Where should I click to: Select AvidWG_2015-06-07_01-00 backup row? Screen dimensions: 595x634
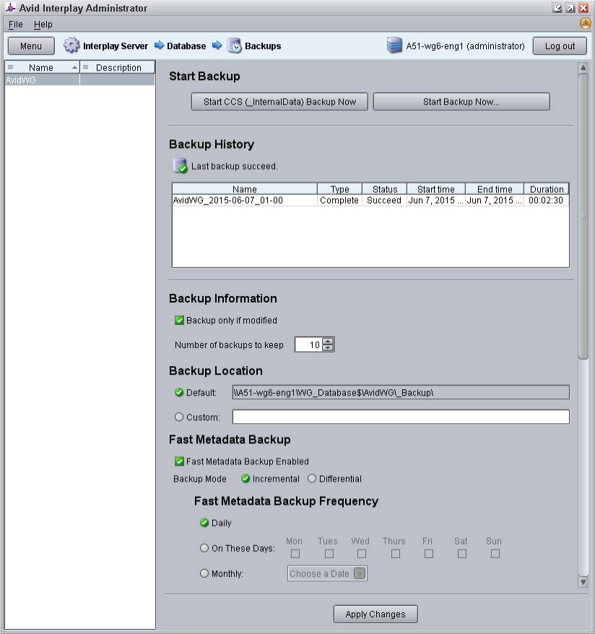(x=370, y=200)
